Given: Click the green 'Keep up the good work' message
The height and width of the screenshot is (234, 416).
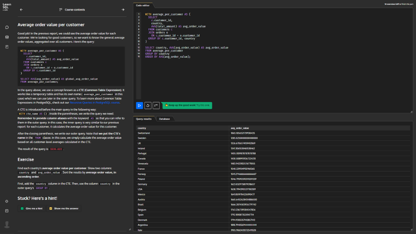Looking at the screenshot, I should coord(187,105).
